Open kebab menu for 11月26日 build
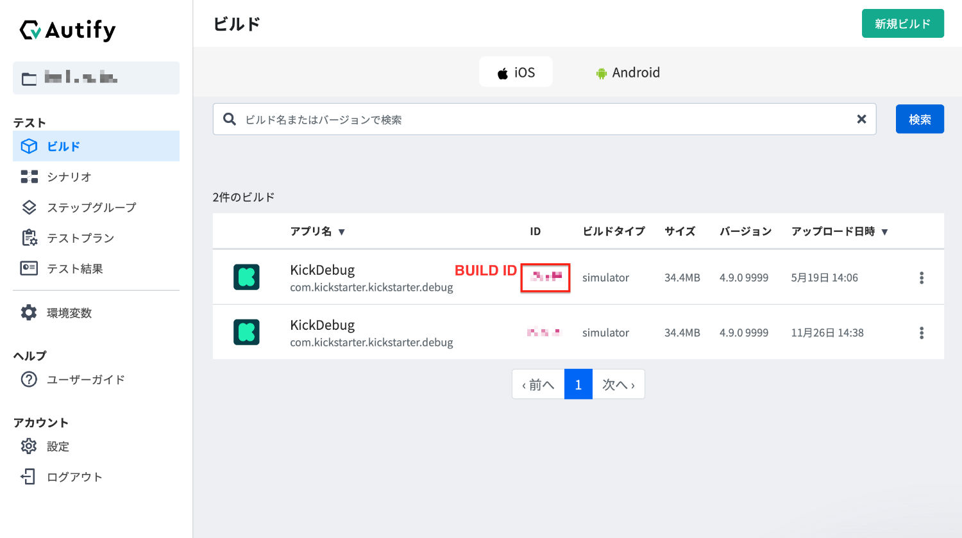The width and height of the screenshot is (962, 538). tap(922, 332)
